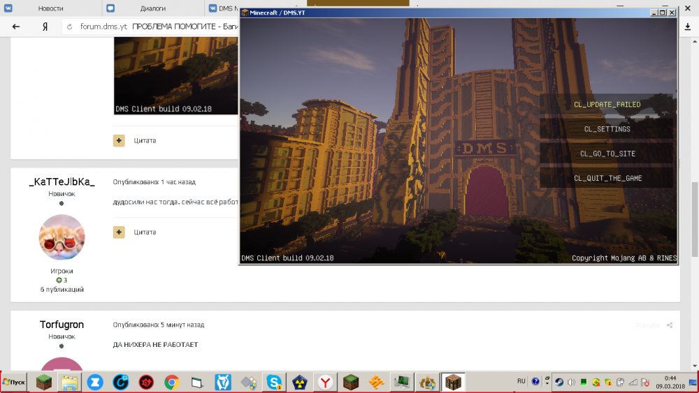The image size is (699, 393).
Task: Open Torfugron's profile link
Action: pyautogui.click(x=62, y=325)
